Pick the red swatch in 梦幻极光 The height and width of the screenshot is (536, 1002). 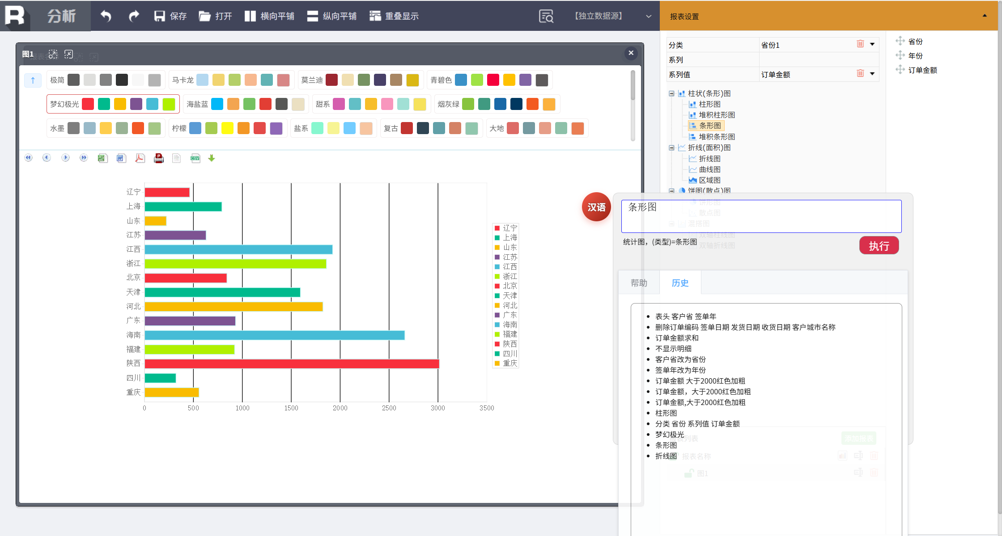pos(88,104)
